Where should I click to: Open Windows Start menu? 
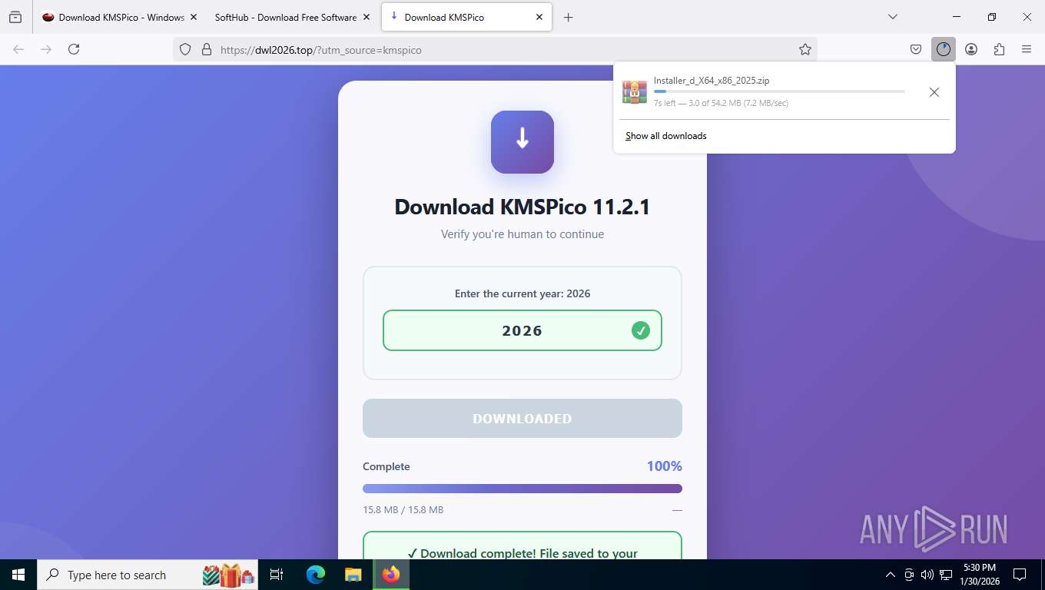18,575
